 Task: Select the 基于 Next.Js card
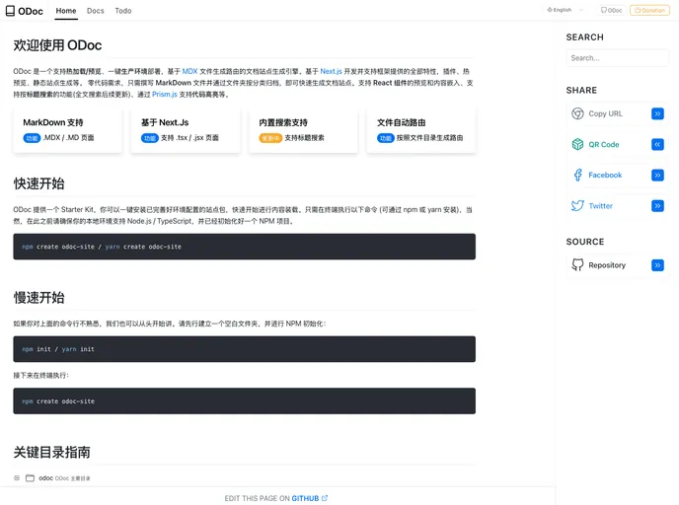186,130
